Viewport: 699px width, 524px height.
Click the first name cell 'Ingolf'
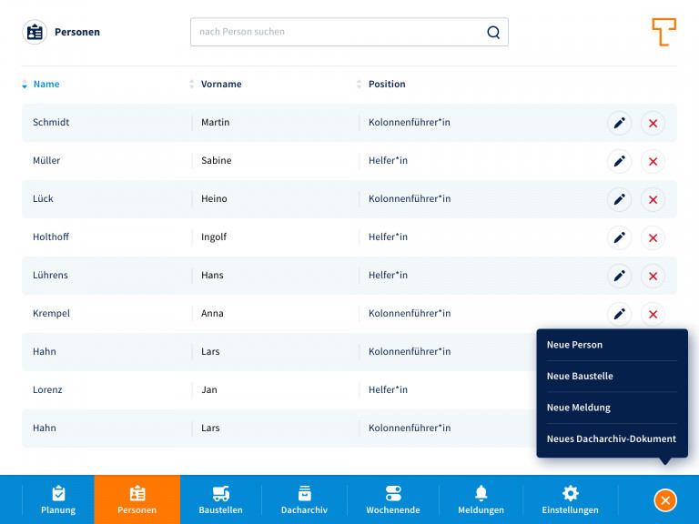pos(214,237)
